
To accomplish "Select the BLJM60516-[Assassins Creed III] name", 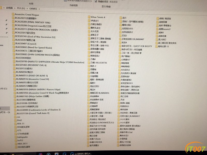I will pyautogui.click(x=33, y=79).
